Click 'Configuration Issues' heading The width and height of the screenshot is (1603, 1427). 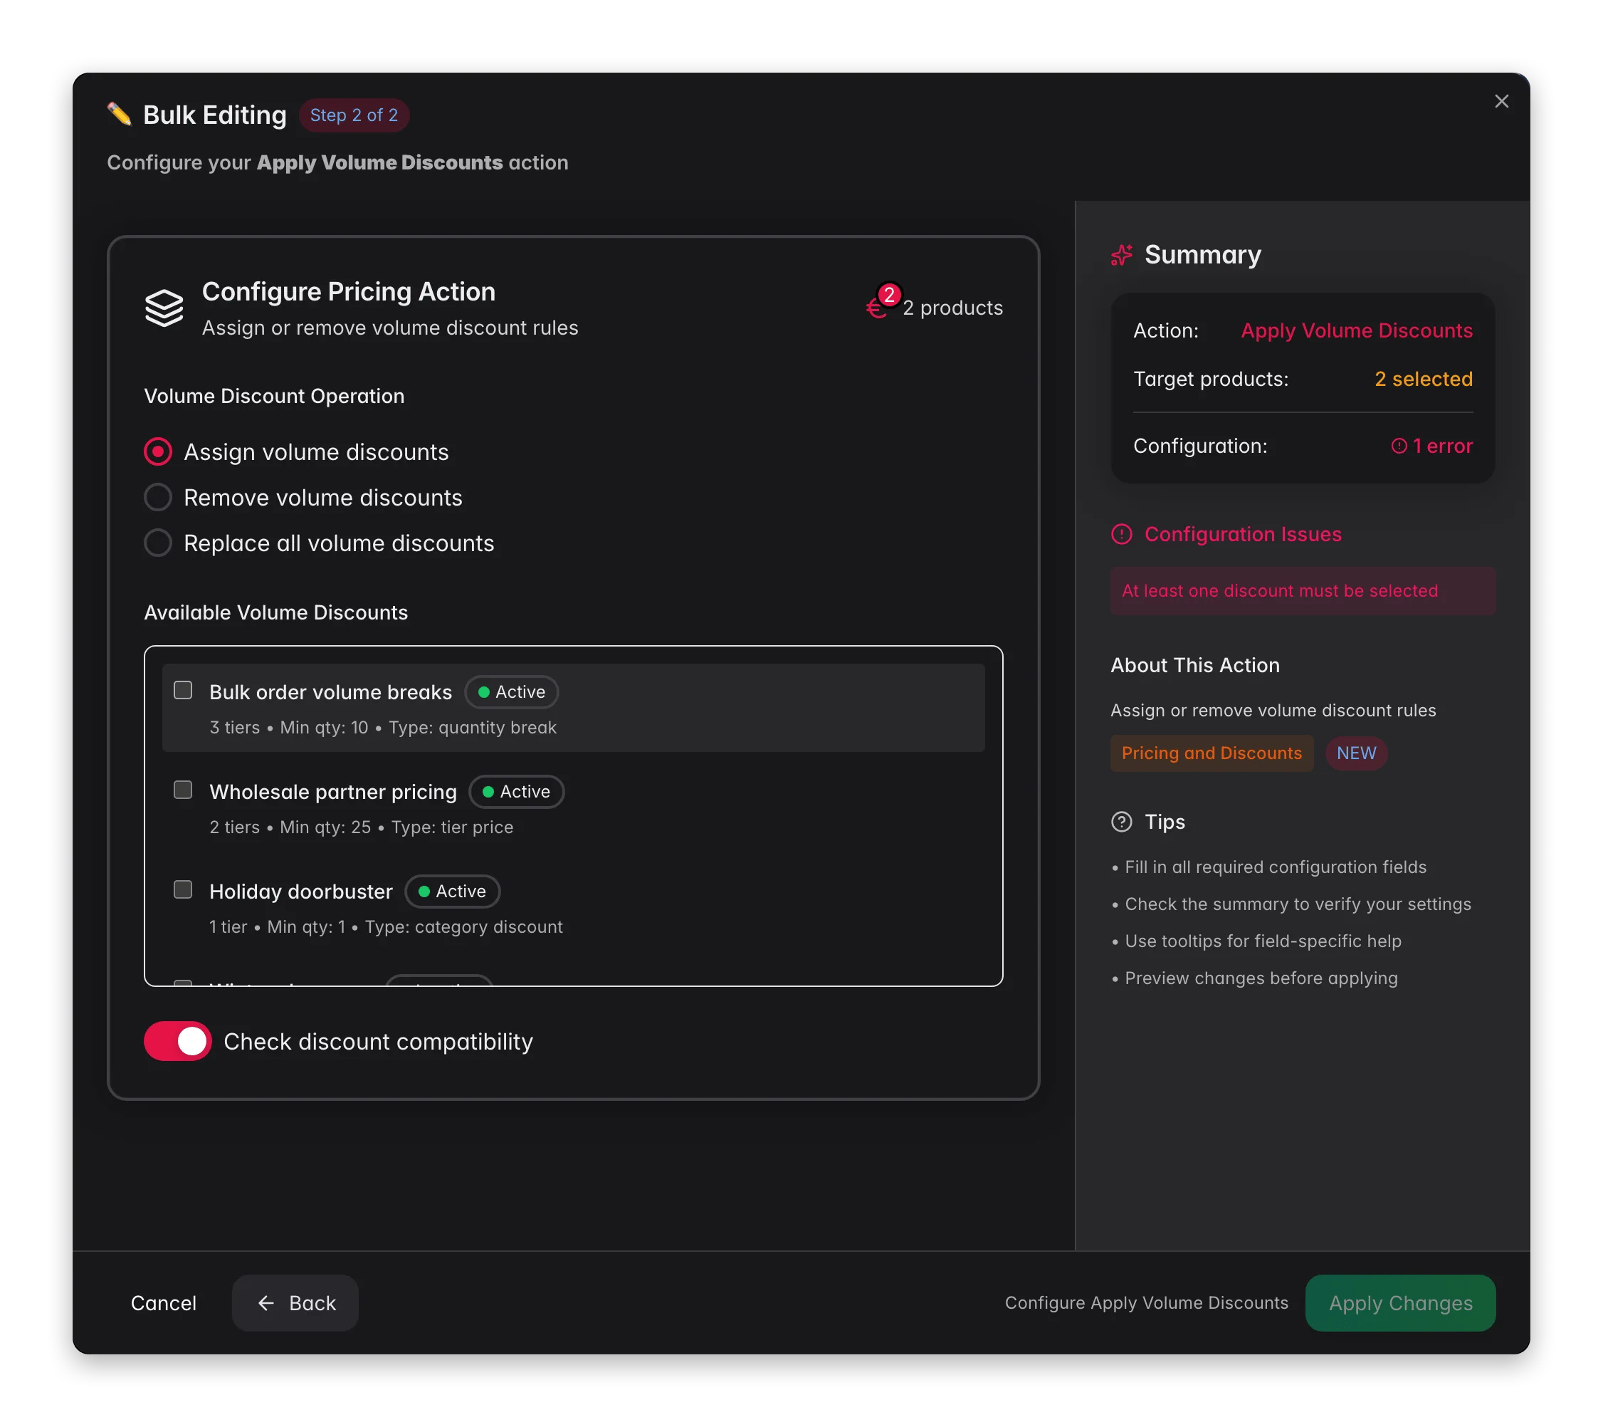1242,534
